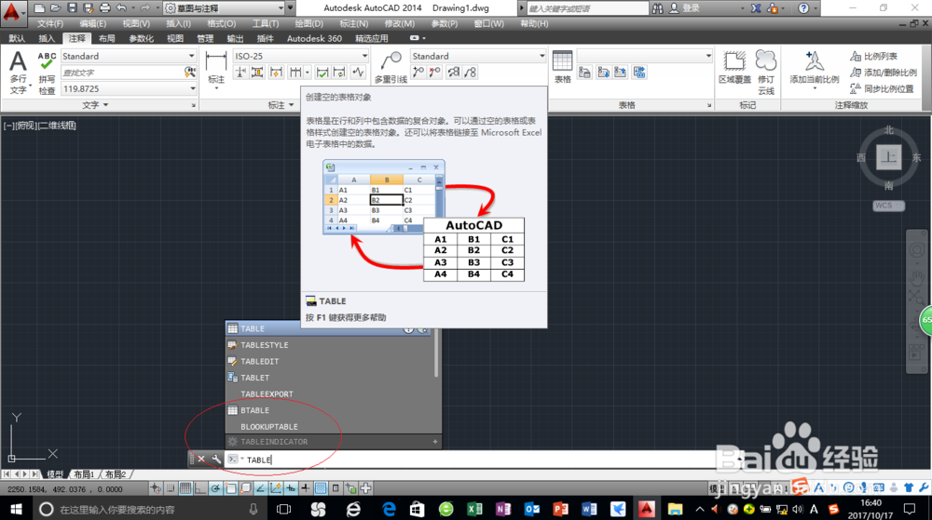Click the 同步比例位置 button

pos(882,89)
